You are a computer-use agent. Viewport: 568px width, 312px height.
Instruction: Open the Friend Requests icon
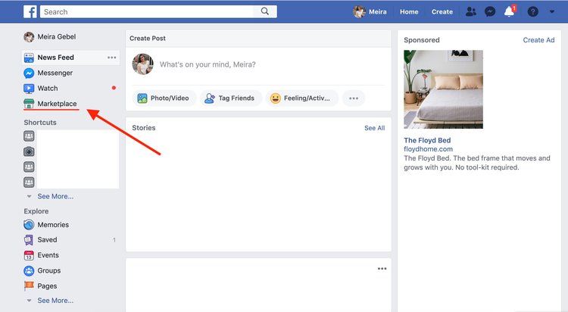[470, 11]
